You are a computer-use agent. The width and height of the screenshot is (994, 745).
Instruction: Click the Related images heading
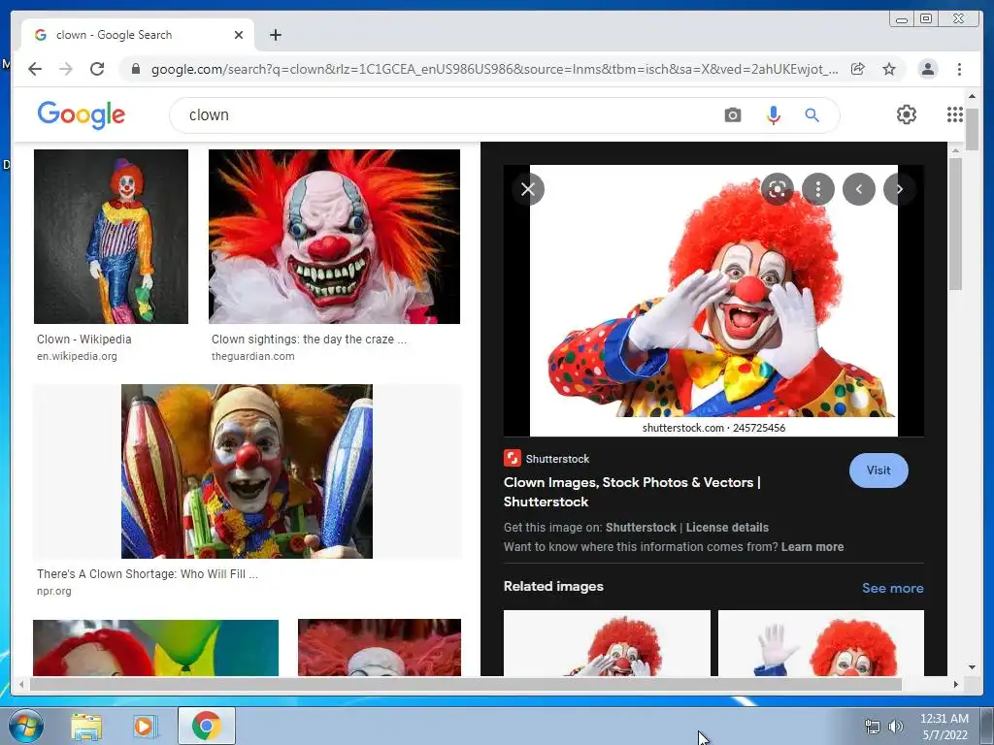[553, 586]
